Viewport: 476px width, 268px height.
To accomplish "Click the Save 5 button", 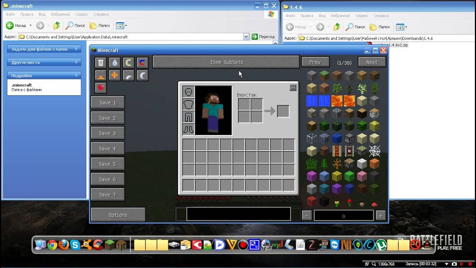I will pyautogui.click(x=107, y=164).
